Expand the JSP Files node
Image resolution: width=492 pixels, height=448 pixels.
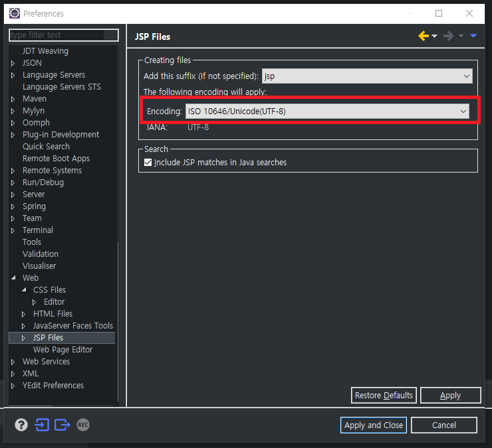pos(23,338)
